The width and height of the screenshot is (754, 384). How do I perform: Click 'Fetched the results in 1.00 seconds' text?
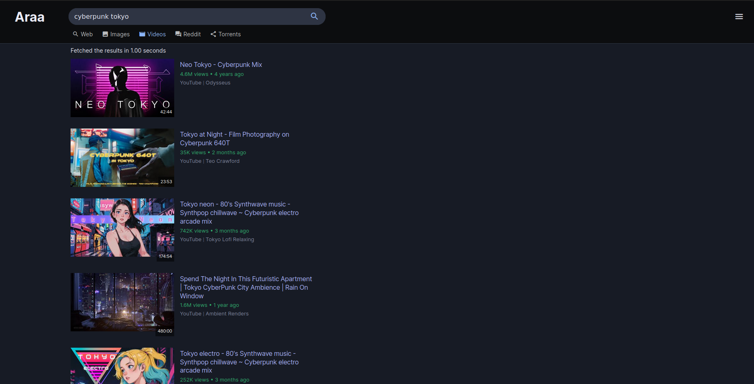tap(118, 51)
